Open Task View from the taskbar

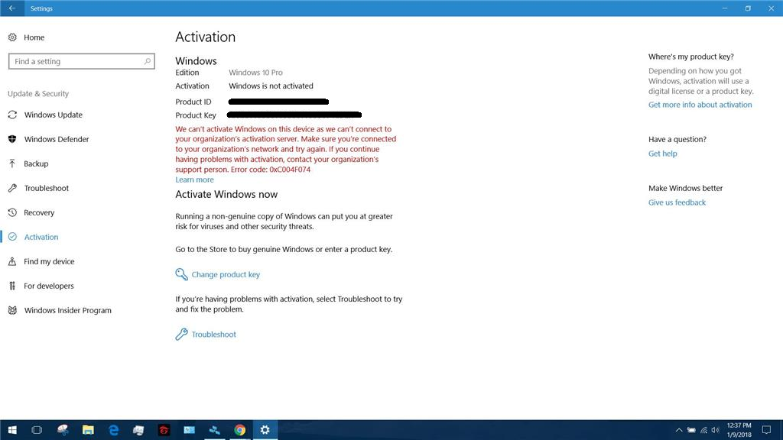click(37, 429)
